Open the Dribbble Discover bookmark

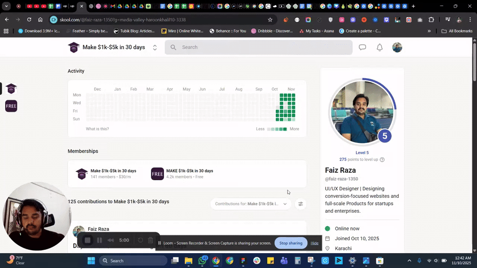point(272,31)
